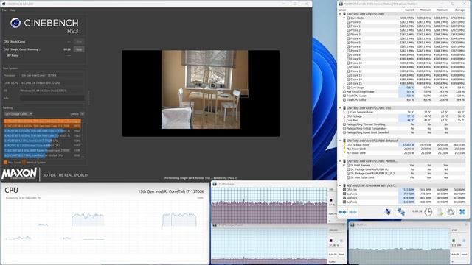Click down arrow of Cinebench ranking scrollbar
The width and height of the screenshot is (472, 265).
click(x=83, y=156)
